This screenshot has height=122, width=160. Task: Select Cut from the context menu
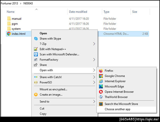point(42,108)
